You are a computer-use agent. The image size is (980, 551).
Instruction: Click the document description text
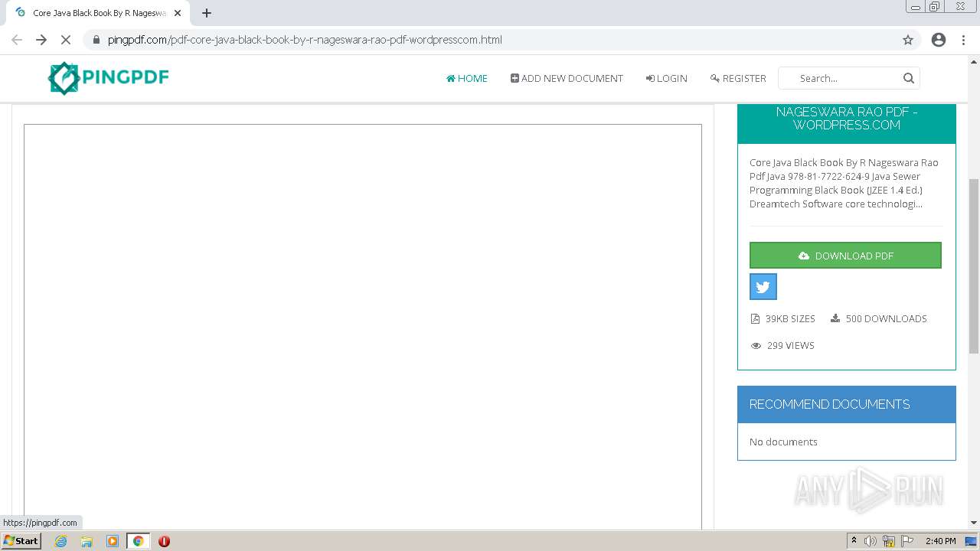click(844, 183)
